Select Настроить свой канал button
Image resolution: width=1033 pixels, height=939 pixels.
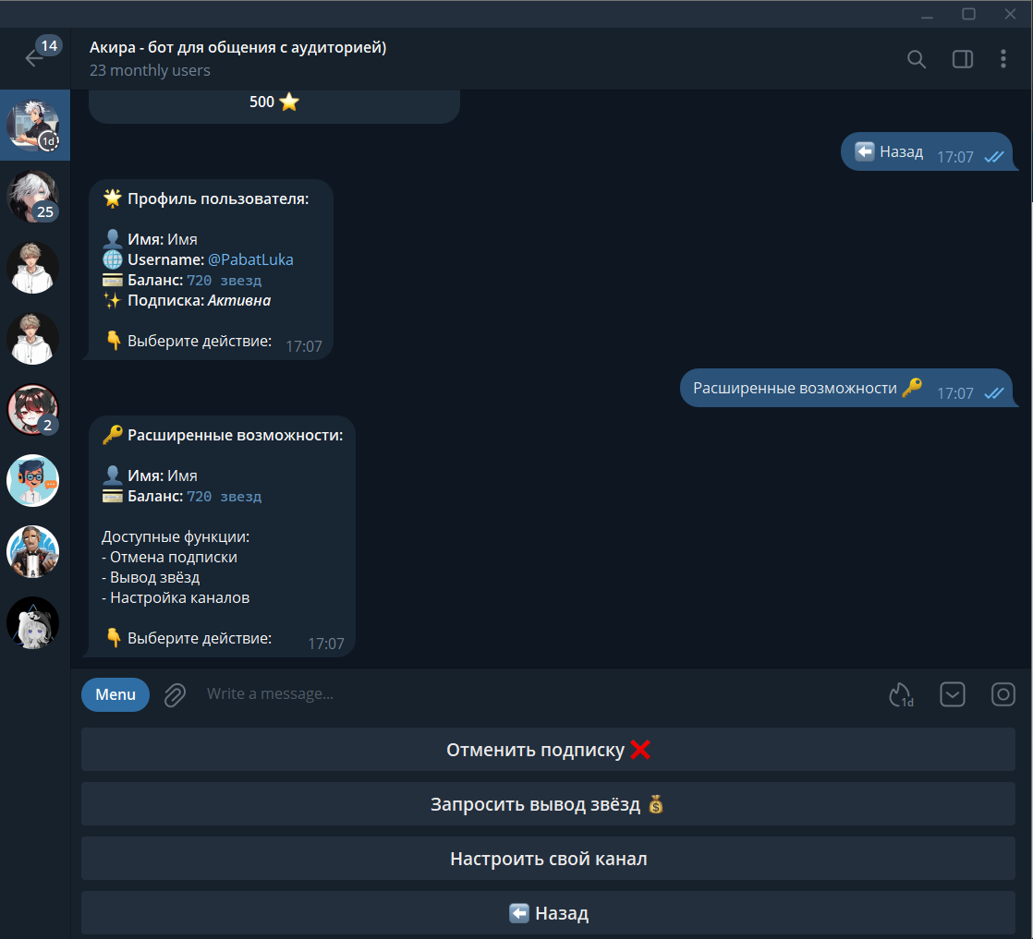pos(548,859)
